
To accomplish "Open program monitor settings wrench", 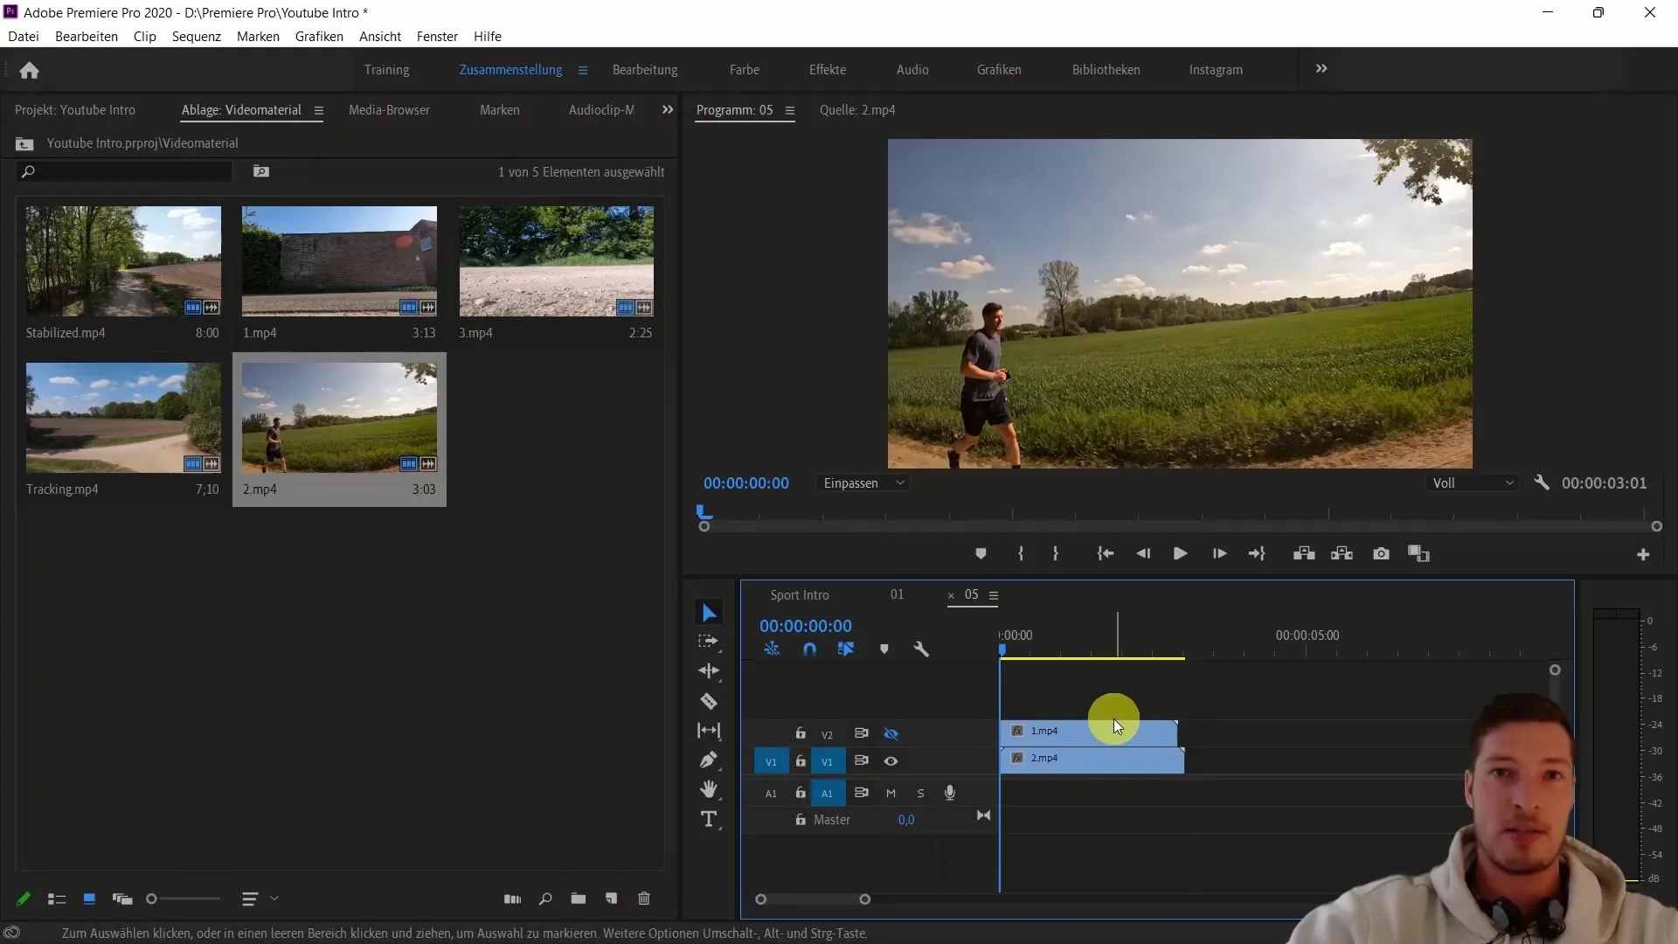I will pos(1542,482).
